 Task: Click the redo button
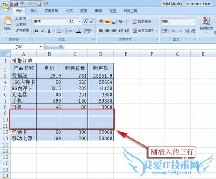coord(31,3)
